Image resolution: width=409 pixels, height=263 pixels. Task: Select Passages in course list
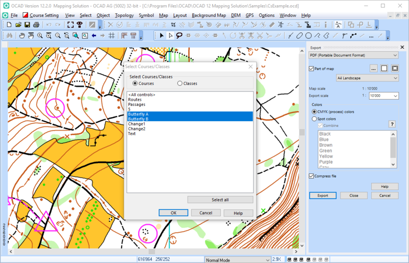(x=190, y=104)
